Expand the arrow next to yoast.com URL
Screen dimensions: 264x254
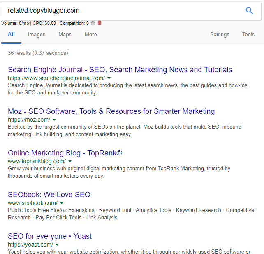(x=58, y=245)
